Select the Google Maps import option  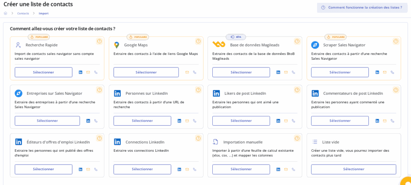point(146,72)
